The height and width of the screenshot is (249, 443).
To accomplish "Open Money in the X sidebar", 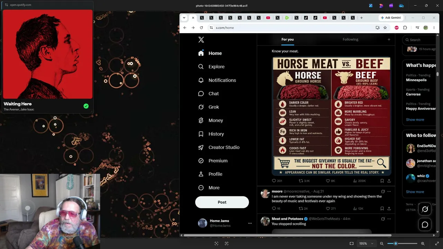I will (210, 120).
